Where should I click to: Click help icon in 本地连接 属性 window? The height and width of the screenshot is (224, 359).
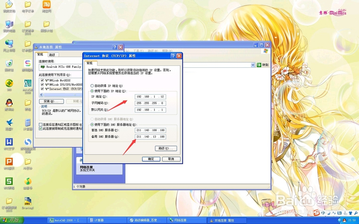click(115, 47)
